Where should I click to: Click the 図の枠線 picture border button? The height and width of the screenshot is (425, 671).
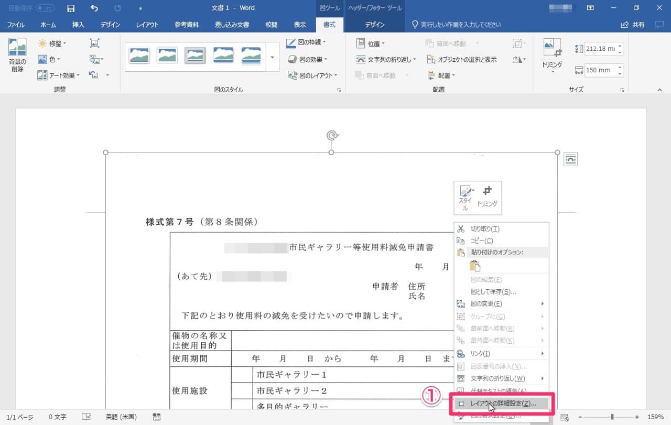tap(306, 43)
